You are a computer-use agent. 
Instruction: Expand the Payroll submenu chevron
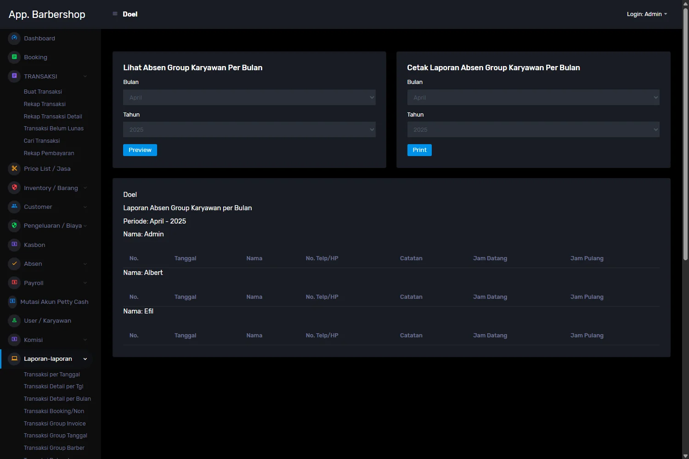pos(85,283)
